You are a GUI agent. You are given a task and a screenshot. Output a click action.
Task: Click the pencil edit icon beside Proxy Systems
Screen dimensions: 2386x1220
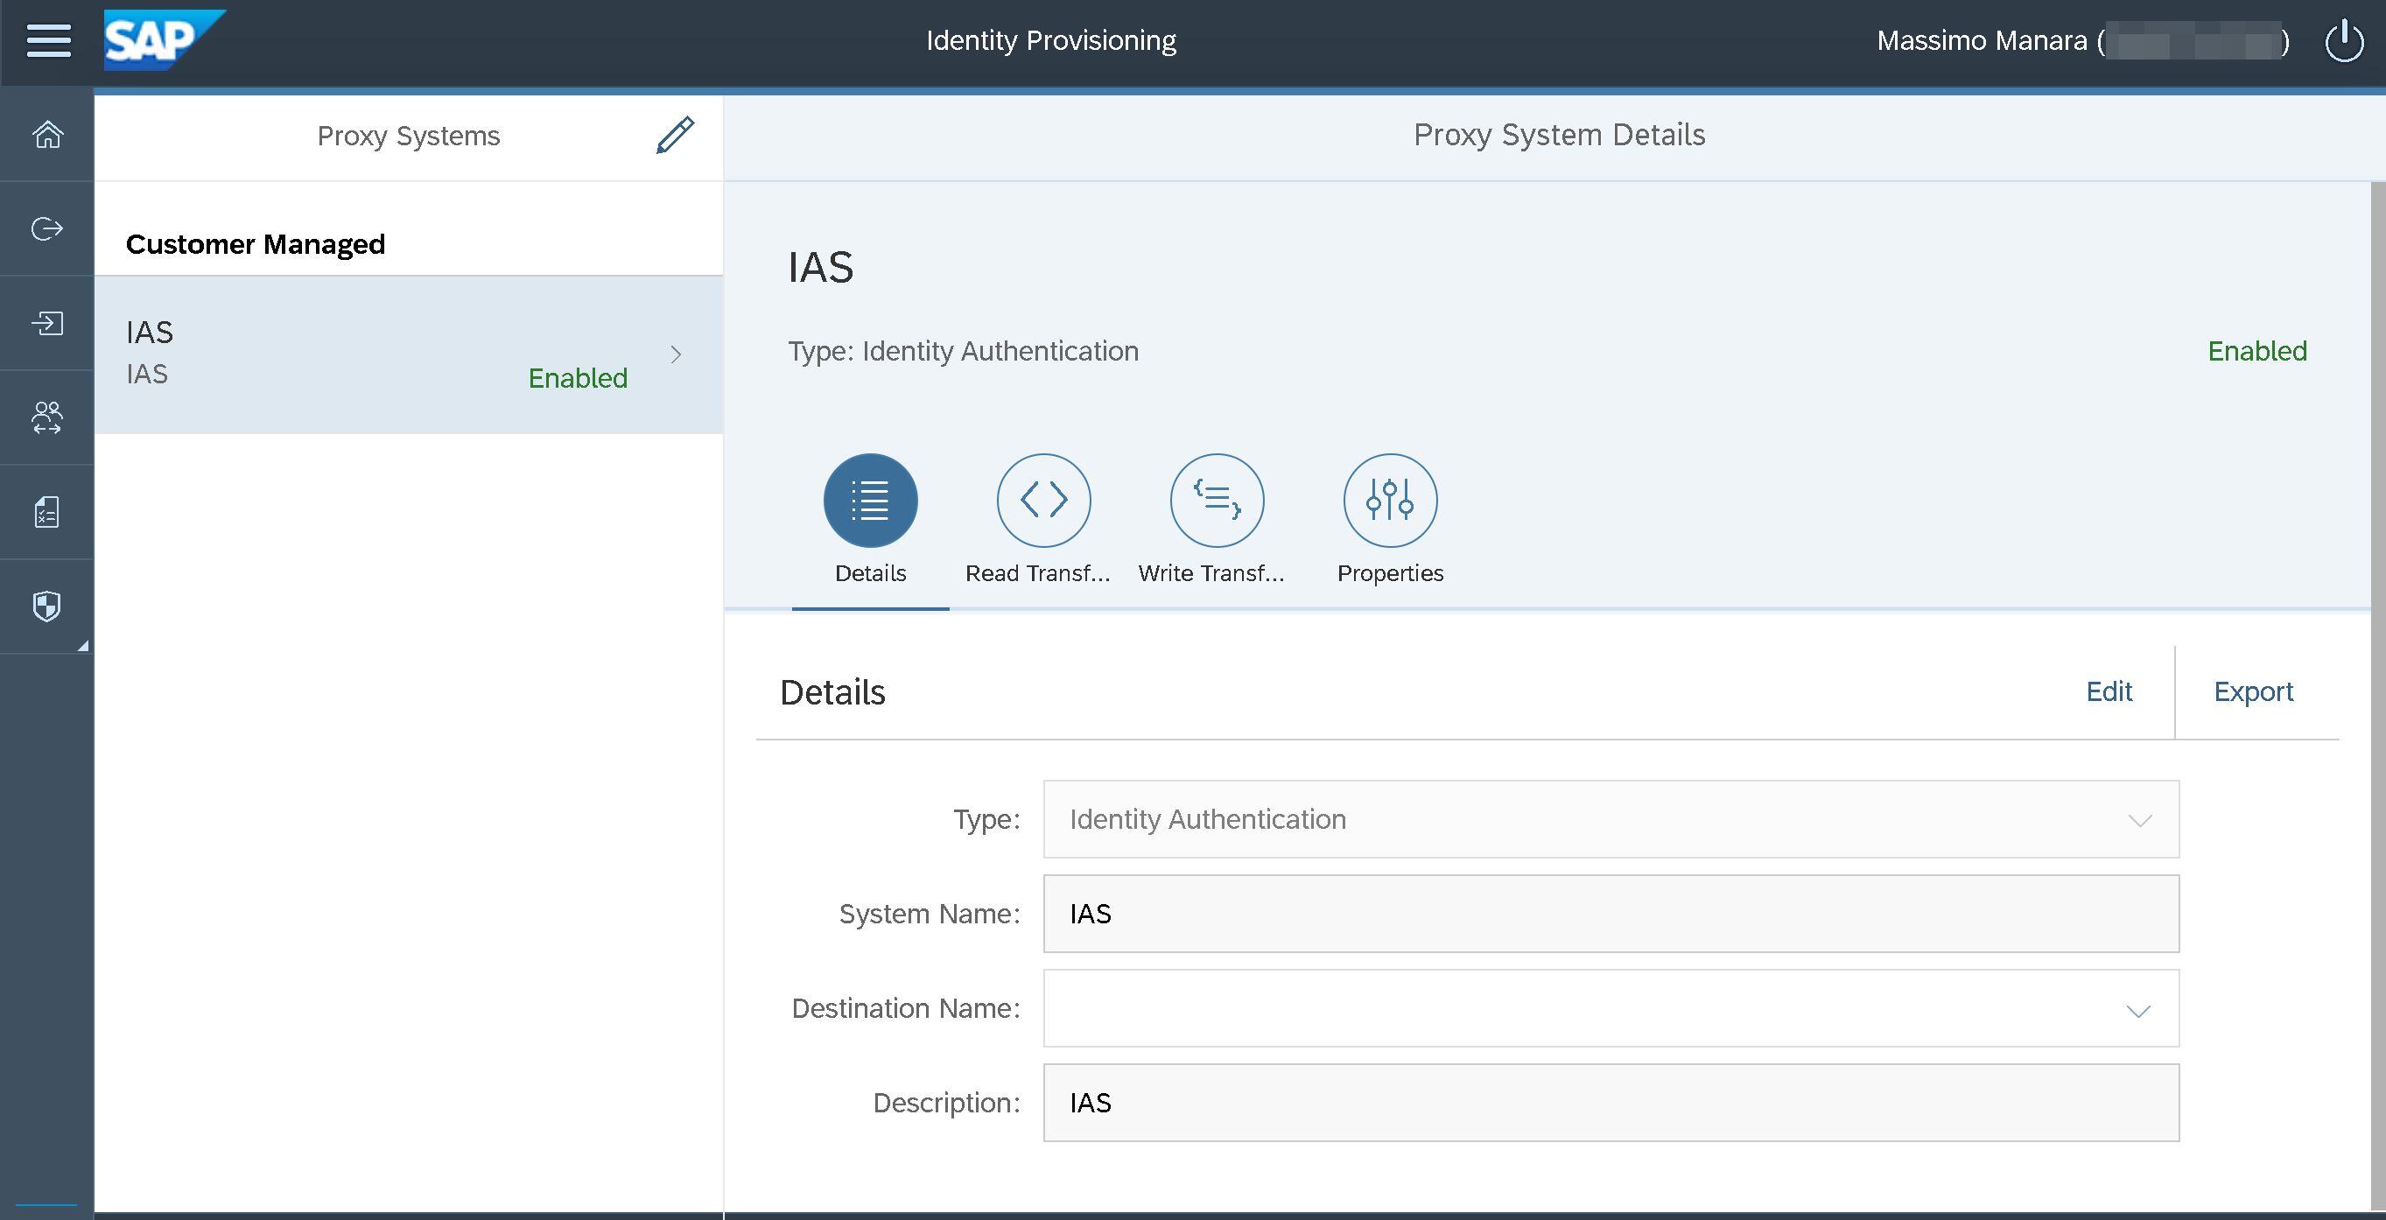[675, 136]
